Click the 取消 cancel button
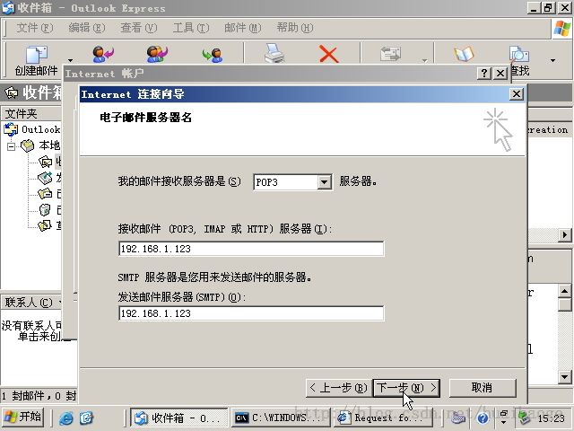The width and height of the screenshot is (574, 431). (x=483, y=388)
